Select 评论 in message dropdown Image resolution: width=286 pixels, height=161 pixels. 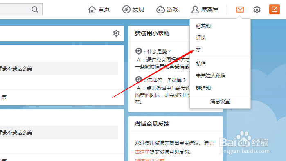(200, 38)
